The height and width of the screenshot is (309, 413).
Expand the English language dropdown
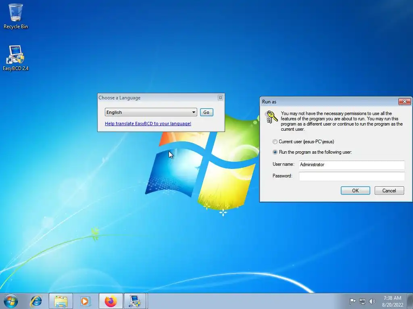[151, 112]
